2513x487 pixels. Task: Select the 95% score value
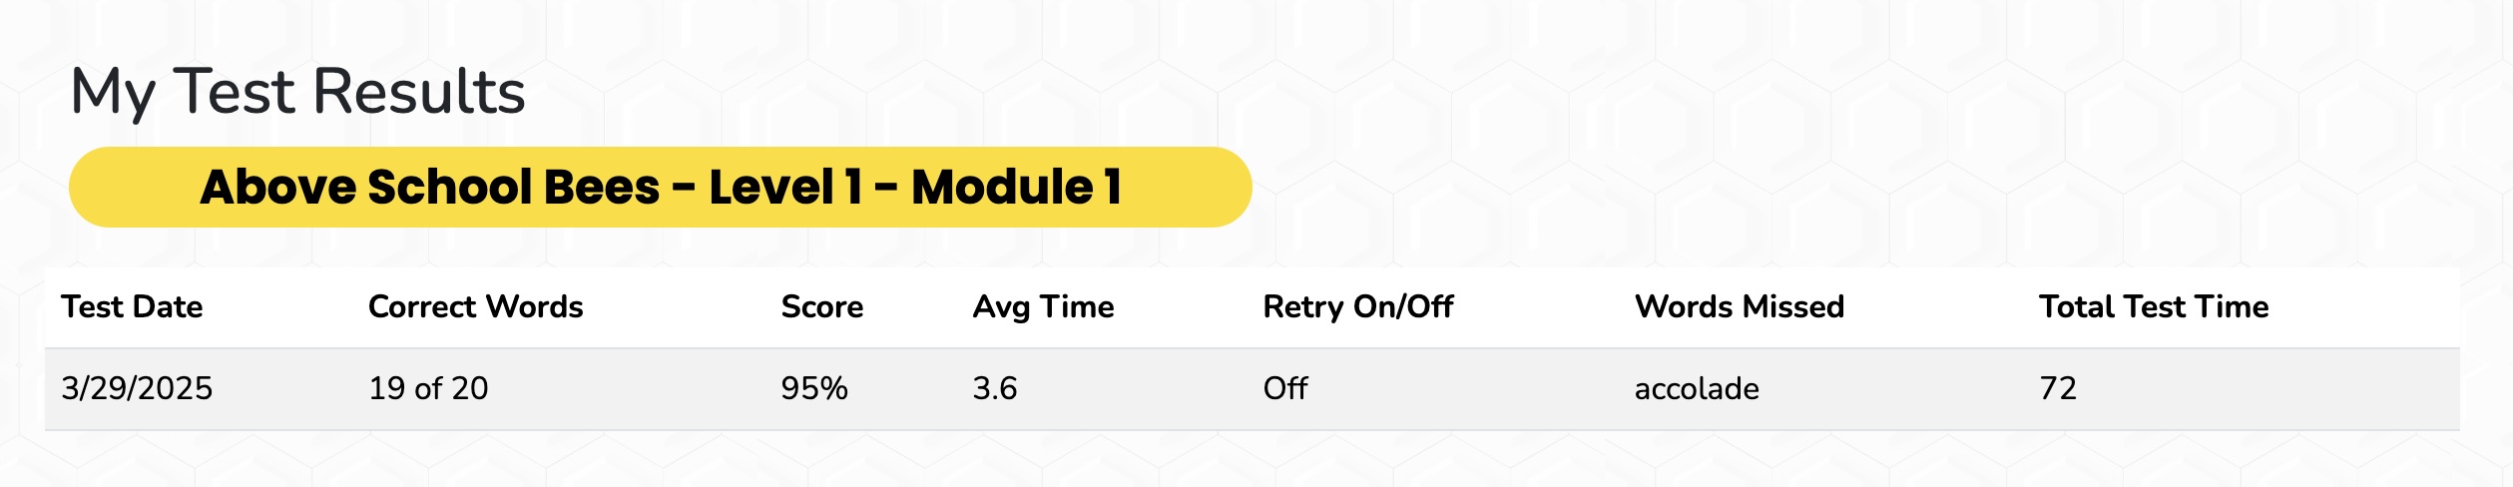(x=814, y=388)
